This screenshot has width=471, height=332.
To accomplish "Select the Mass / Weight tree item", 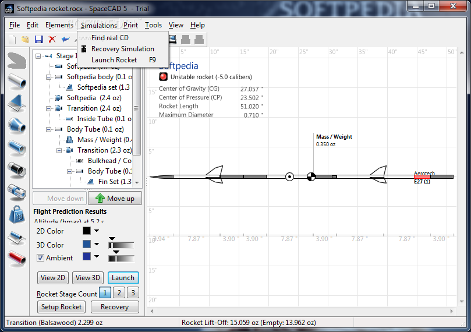I will tap(104, 140).
